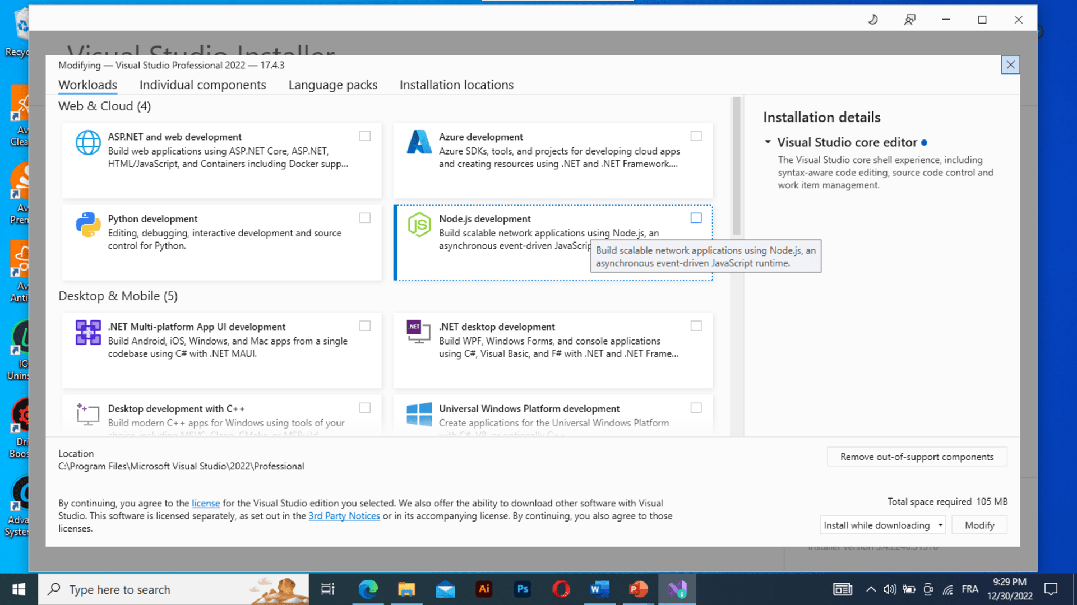
Task: Click battery status tray icon
Action: (x=909, y=589)
